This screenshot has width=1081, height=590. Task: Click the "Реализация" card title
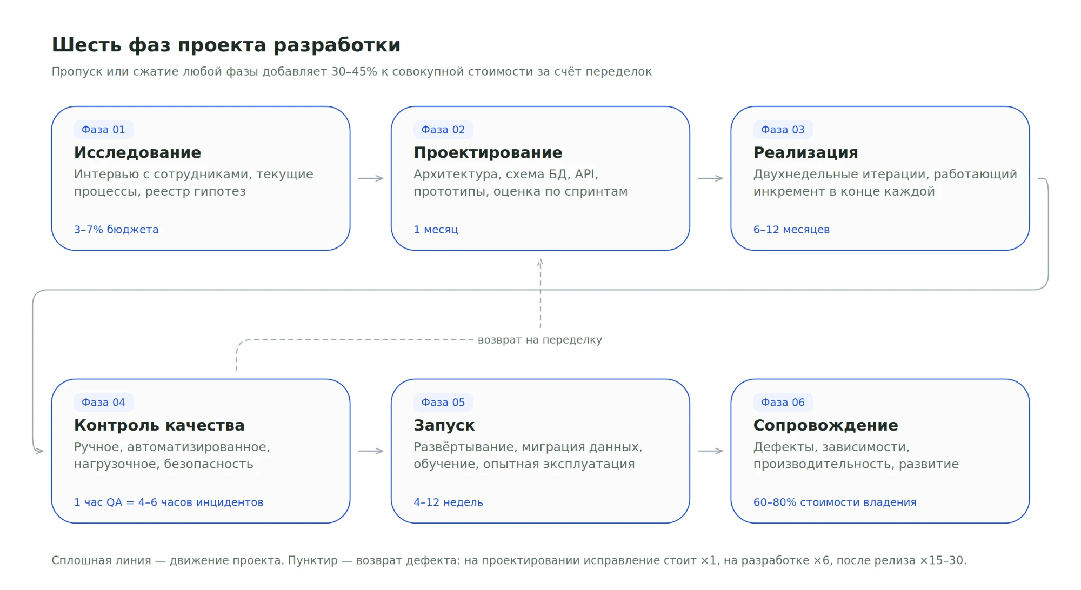pos(806,152)
